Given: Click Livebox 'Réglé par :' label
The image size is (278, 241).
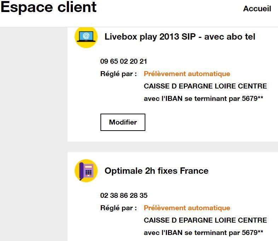Looking at the screenshot, I should [118, 74].
